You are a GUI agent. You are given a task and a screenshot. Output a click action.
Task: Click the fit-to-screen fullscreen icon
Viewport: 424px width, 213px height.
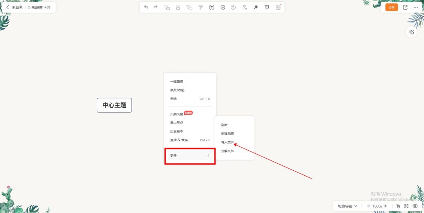(x=406, y=206)
